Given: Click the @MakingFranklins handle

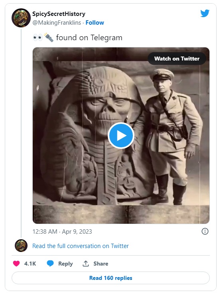Looking at the screenshot, I should (57, 23).
